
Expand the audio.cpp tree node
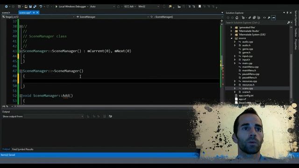point(235,42)
